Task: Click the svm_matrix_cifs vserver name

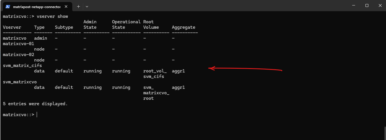Action: pyautogui.click(x=22, y=66)
